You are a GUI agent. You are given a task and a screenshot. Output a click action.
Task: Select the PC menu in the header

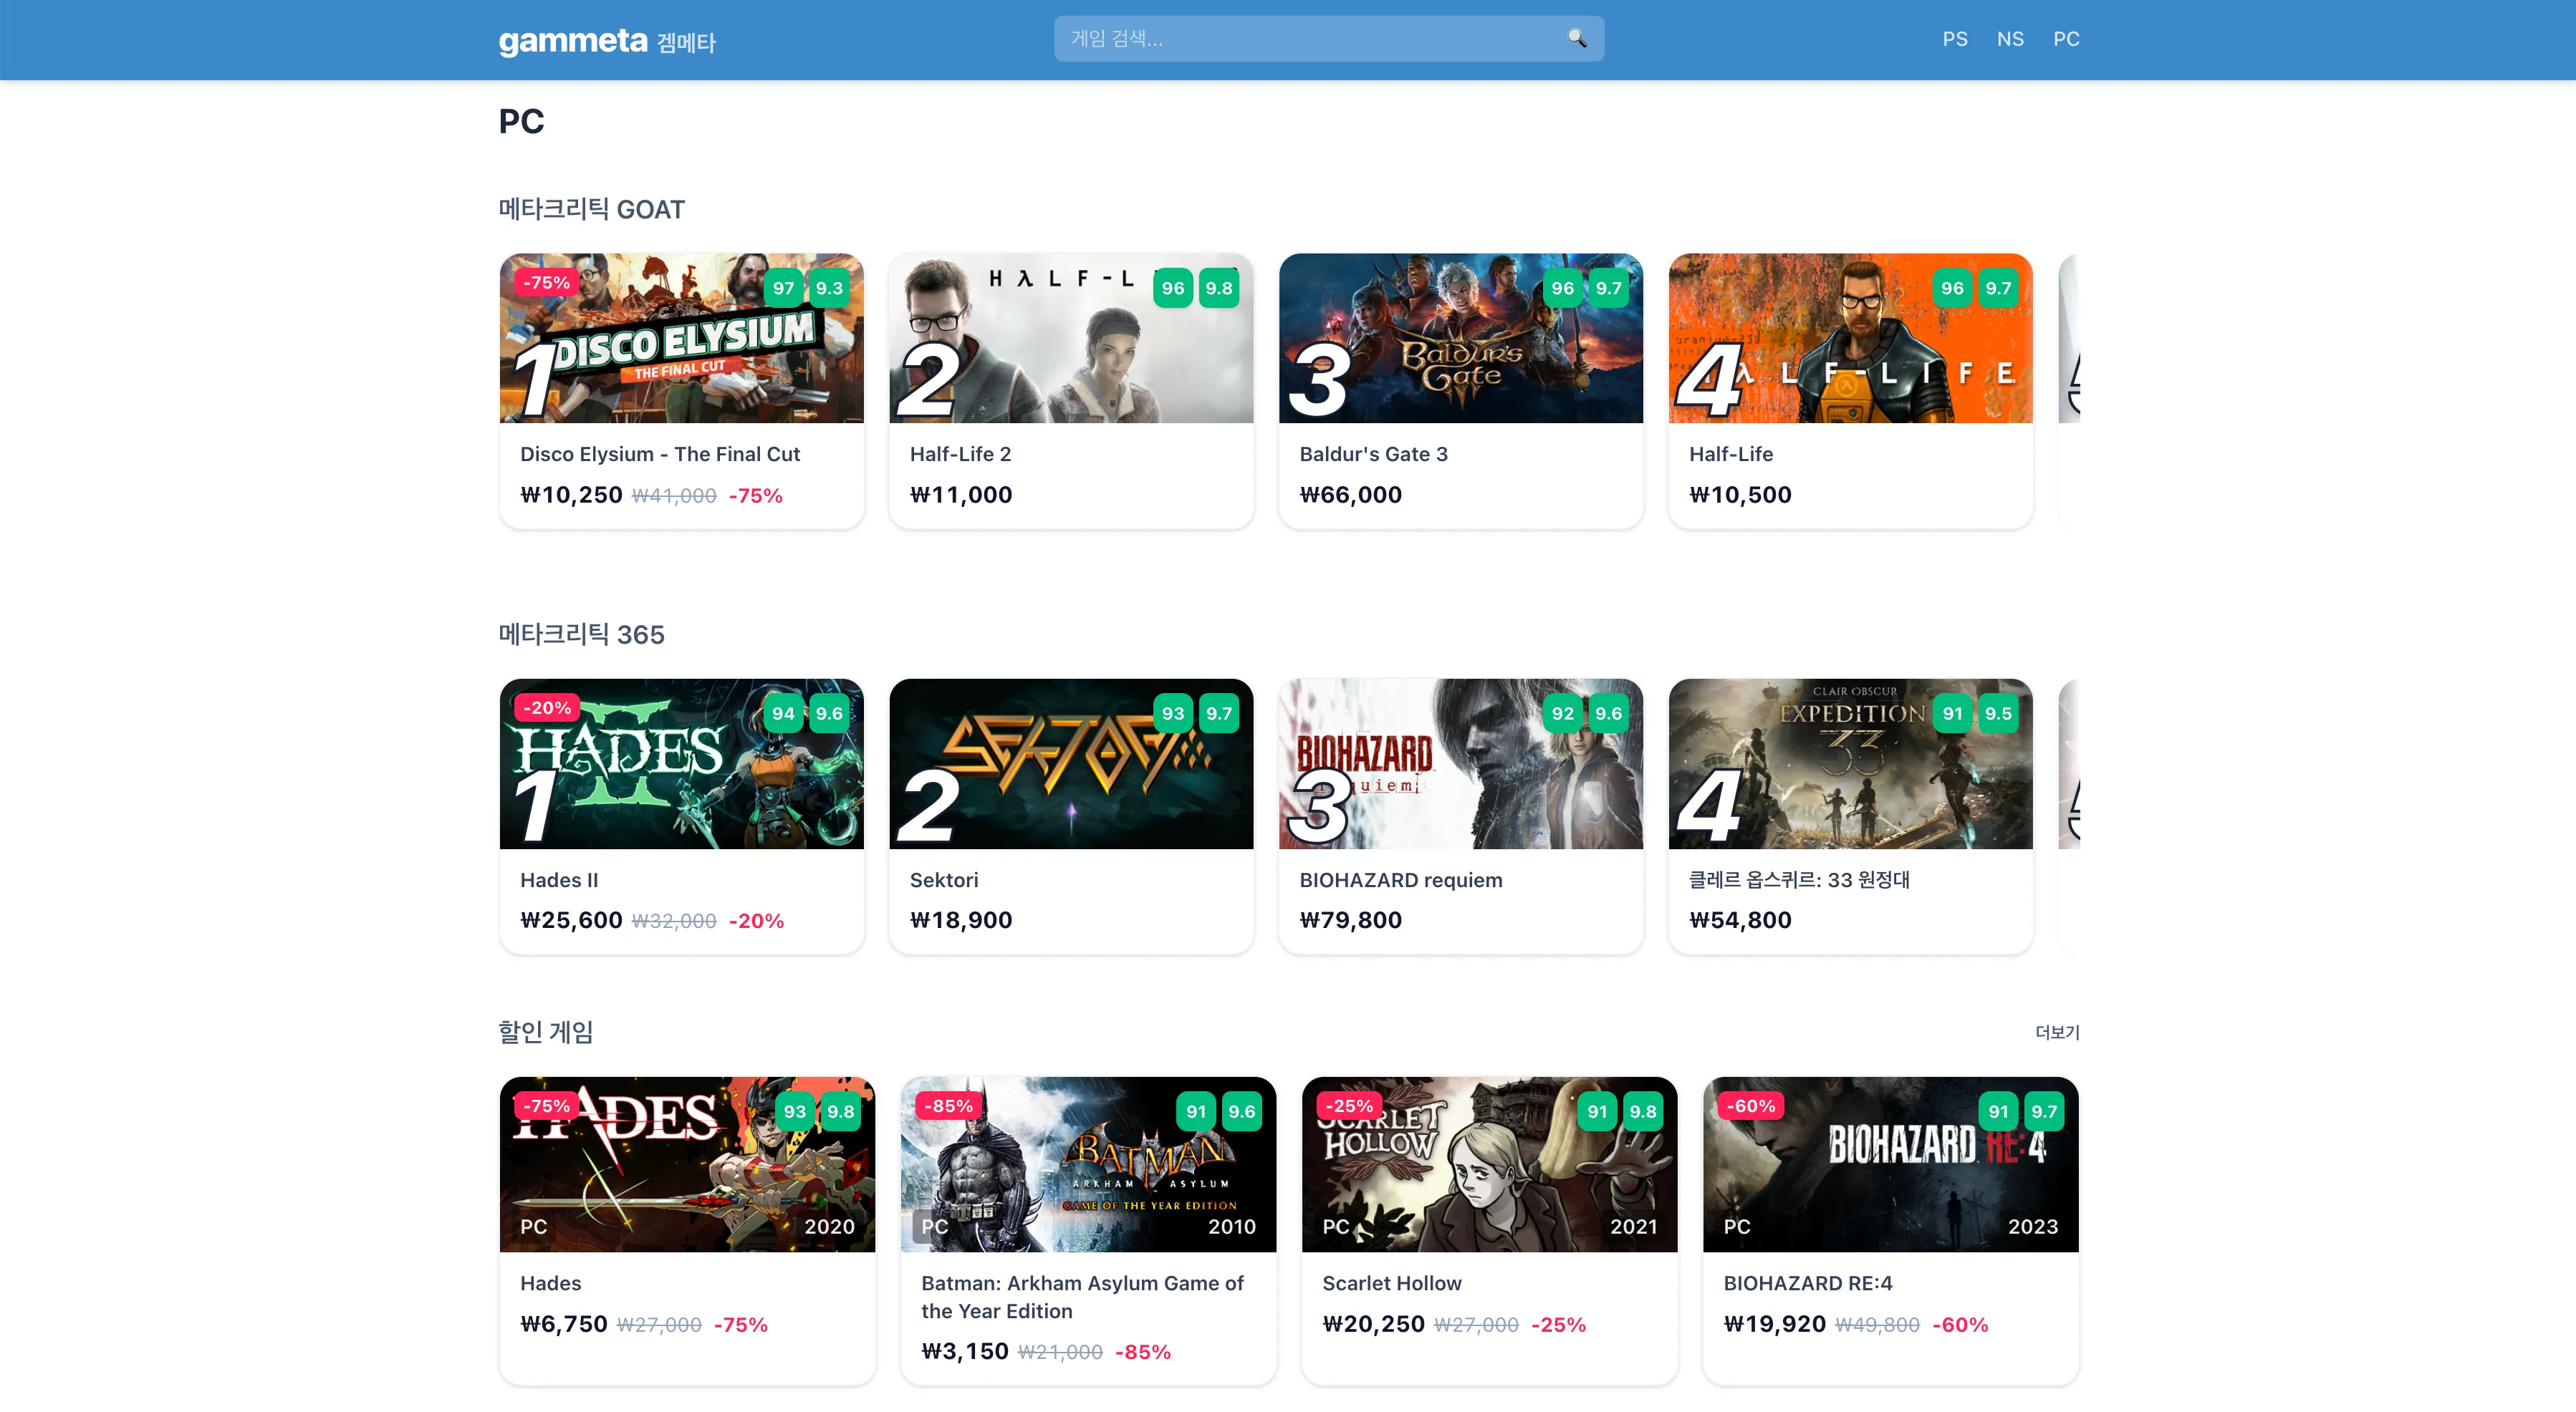[2066, 39]
